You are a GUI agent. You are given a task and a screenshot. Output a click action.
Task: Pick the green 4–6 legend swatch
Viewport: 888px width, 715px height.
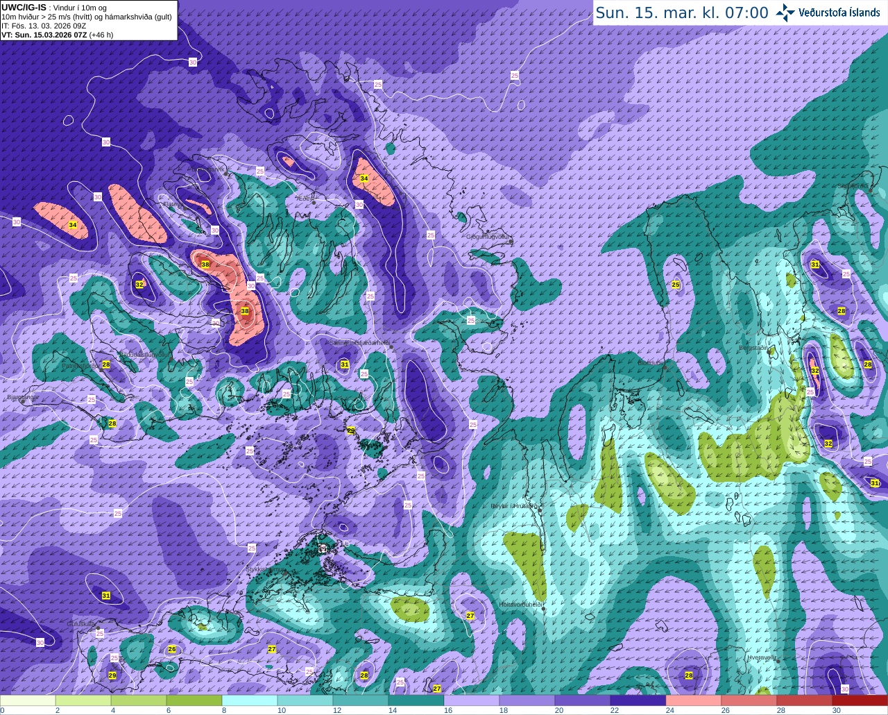click(139, 700)
